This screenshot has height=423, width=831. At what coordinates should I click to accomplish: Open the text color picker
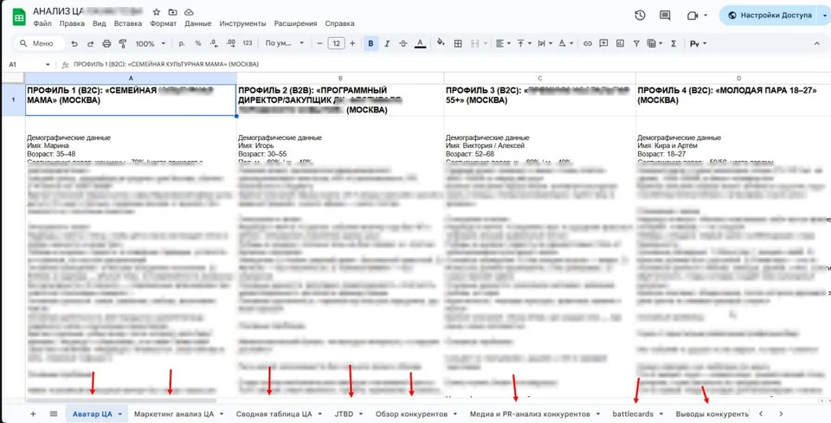421,43
